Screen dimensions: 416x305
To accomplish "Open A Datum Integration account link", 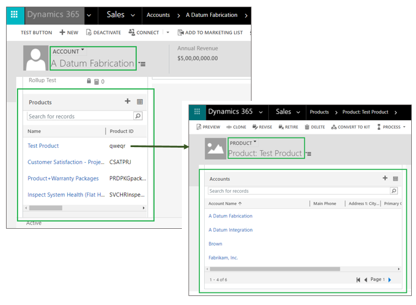I will point(231,230).
